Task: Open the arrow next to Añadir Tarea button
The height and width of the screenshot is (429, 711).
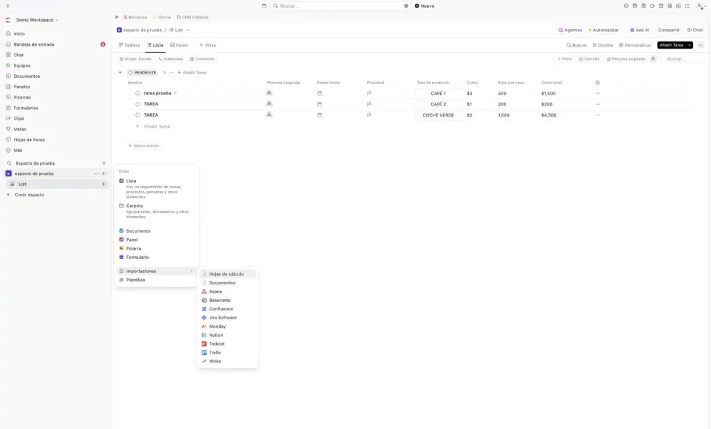Action: click(x=689, y=45)
